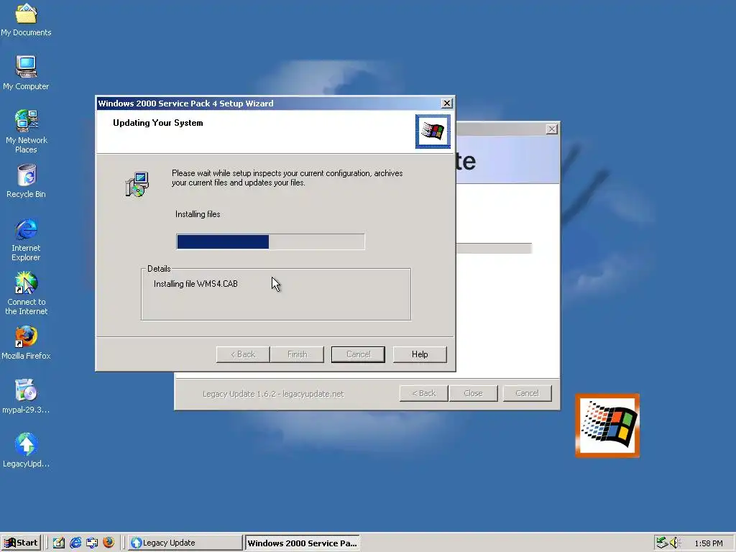Image resolution: width=736 pixels, height=552 pixels.
Task: Click the Legacy Update window's progress bar
Action: pos(494,248)
